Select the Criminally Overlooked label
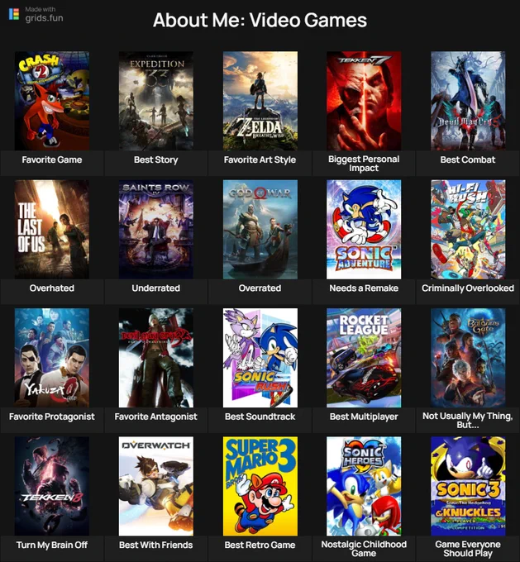Image resolution: width=520 pixels, height=562 pixels. click(x=468, y=288)
